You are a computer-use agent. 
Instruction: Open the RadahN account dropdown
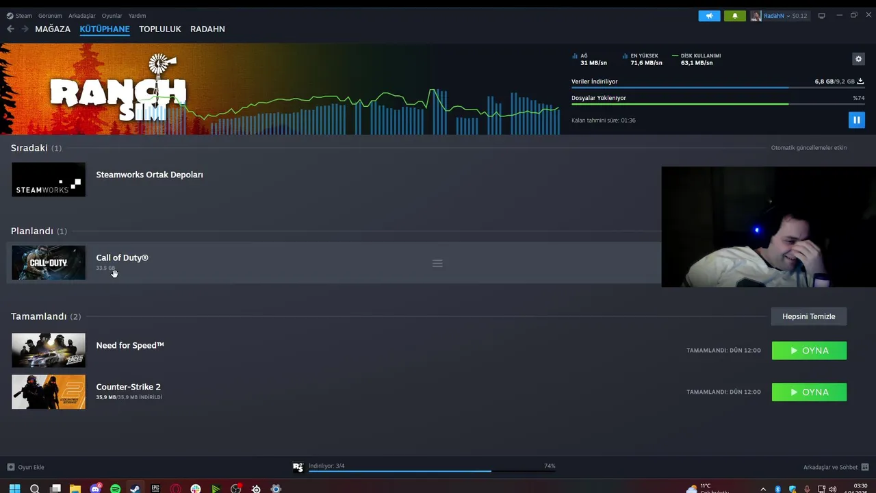779,16
